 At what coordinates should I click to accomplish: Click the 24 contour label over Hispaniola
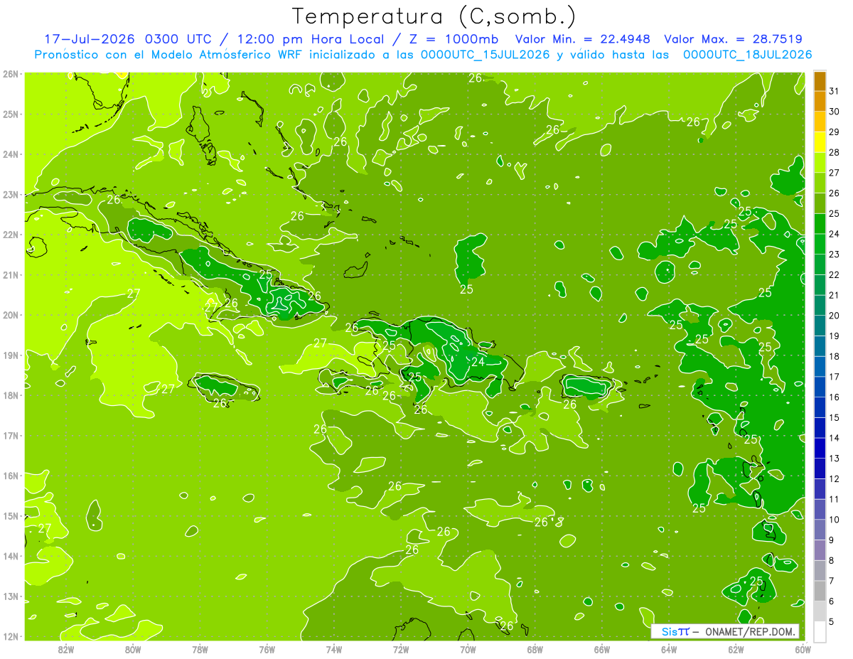[478, 362]
